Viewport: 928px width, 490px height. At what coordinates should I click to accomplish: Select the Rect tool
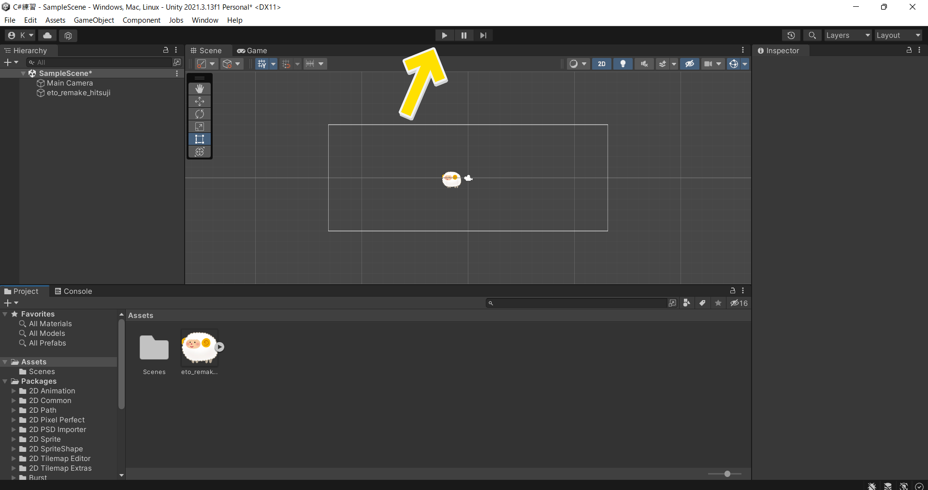pyautogui.click(x=200, y=139)
